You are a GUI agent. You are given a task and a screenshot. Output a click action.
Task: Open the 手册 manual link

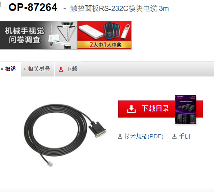click(x=184, y=136)
